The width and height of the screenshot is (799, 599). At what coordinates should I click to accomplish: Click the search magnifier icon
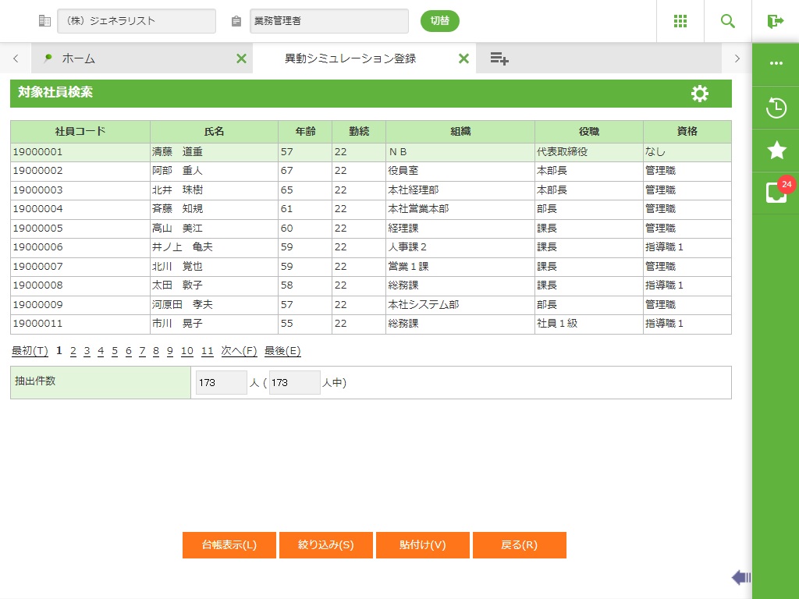[728, 21]
